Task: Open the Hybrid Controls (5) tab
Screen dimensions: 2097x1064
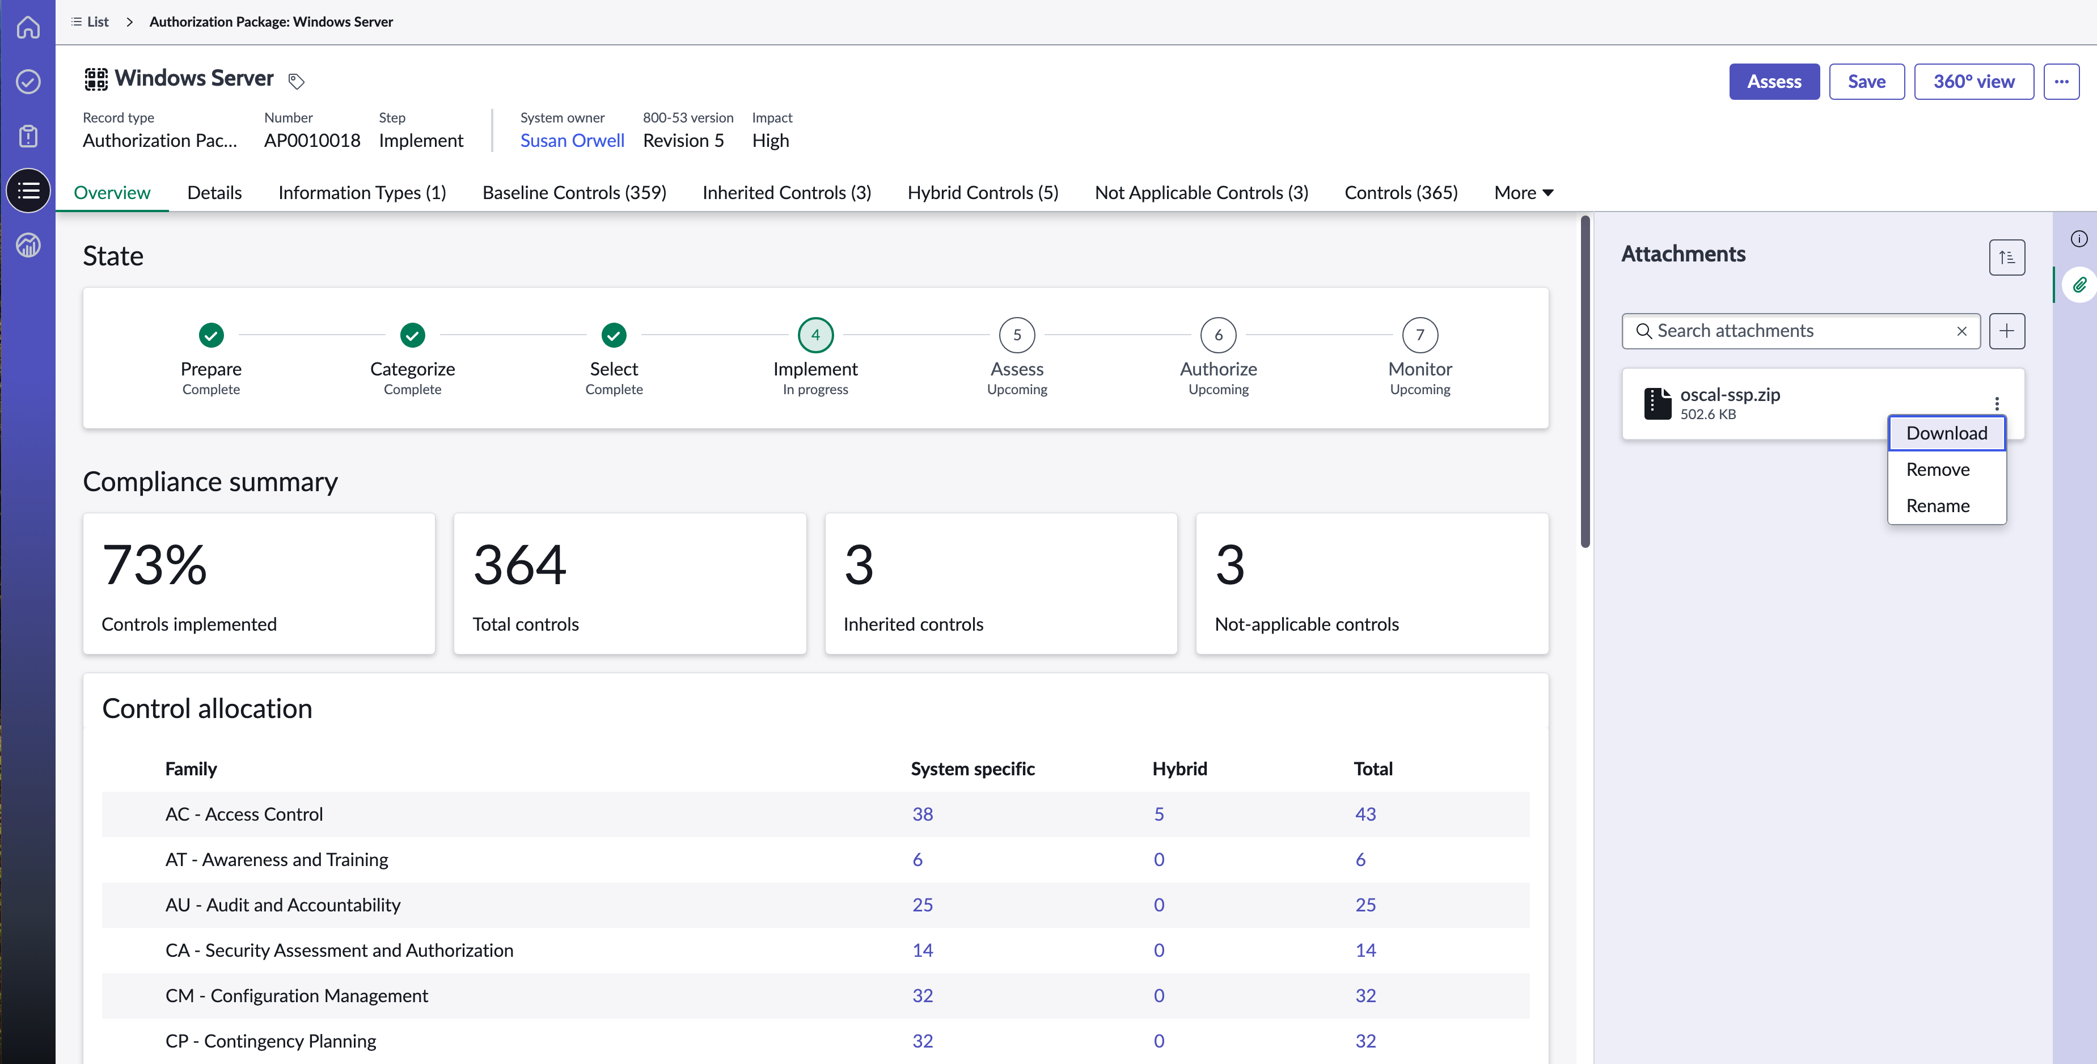Action: [x=983, y=192]
